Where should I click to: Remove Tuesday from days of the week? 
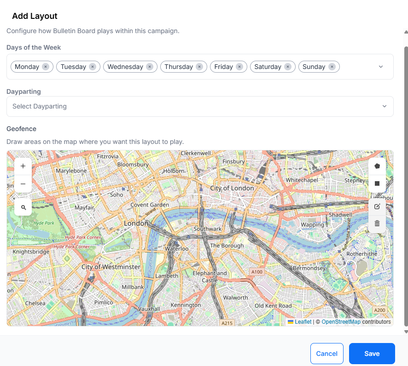pos(93,67)
